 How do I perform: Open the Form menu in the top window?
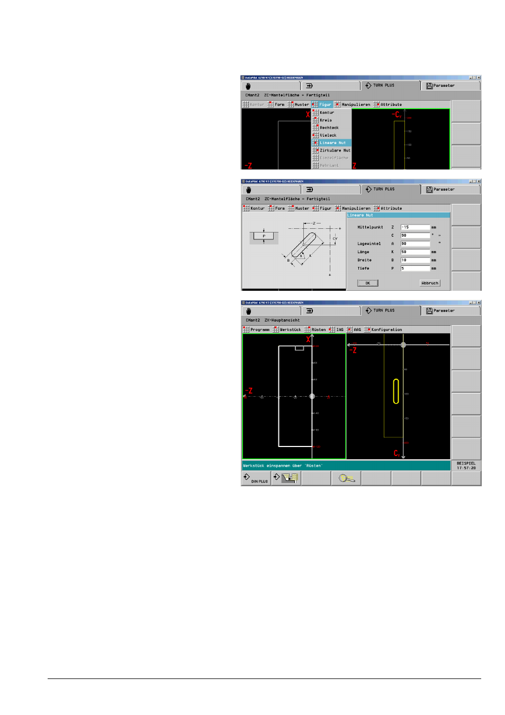(276, 104)
